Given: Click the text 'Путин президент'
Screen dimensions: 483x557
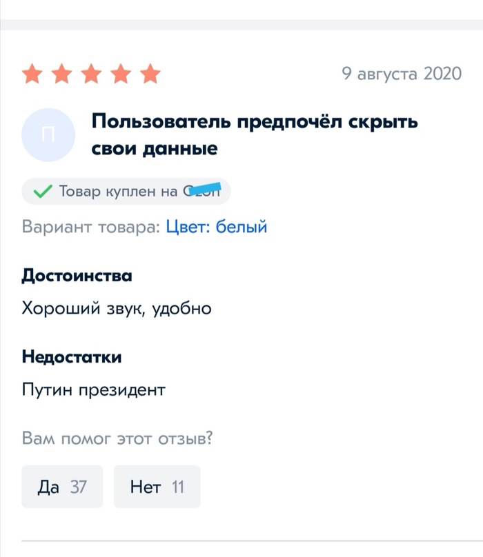Looking at the screenshot, I should click(x=94, y=389).
